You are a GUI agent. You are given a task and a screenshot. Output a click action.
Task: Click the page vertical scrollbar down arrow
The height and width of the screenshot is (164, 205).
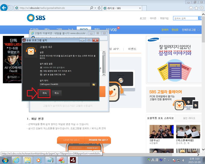203,149
